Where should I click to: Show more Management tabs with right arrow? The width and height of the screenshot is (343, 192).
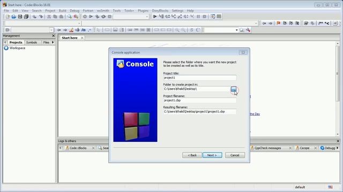53,42
